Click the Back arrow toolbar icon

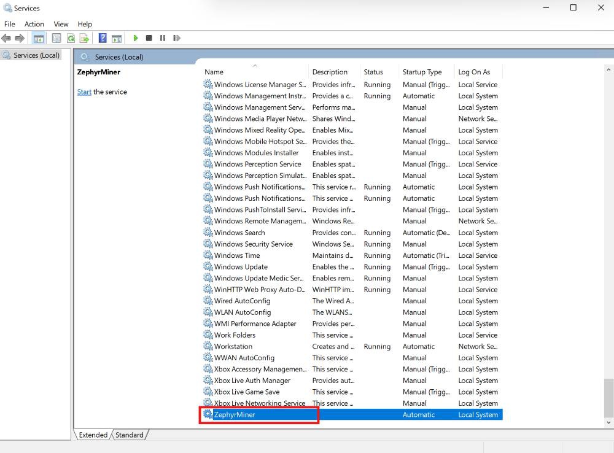(6, 38)
